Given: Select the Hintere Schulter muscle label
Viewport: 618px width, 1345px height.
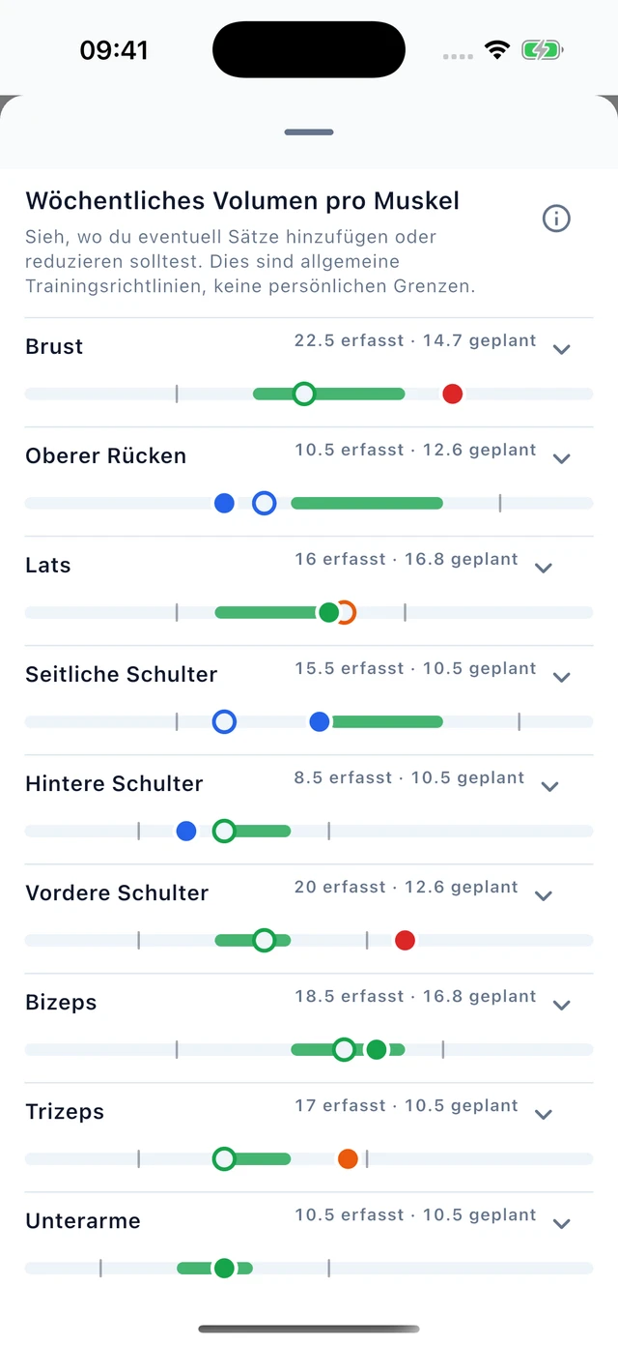Looking at the screenshot, I should click(x=114, y=783).
